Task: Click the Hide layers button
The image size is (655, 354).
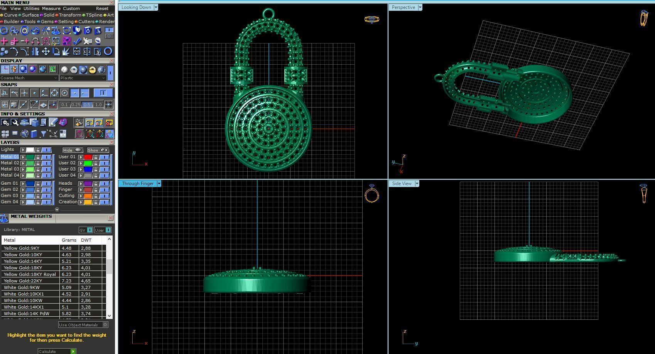Action: 73,150
